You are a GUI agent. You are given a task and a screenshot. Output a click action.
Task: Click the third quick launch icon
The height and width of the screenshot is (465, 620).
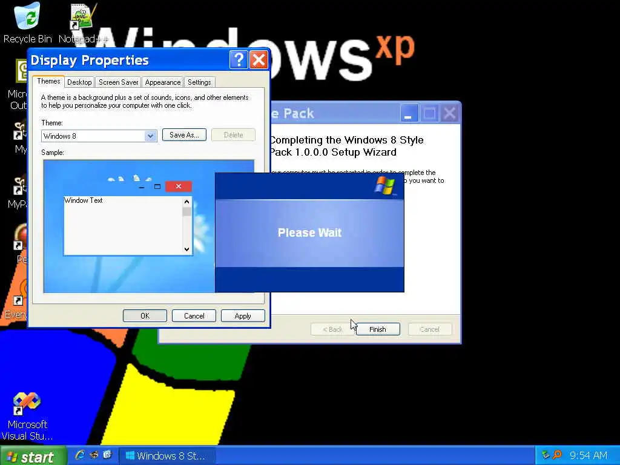tap(107, 455)
